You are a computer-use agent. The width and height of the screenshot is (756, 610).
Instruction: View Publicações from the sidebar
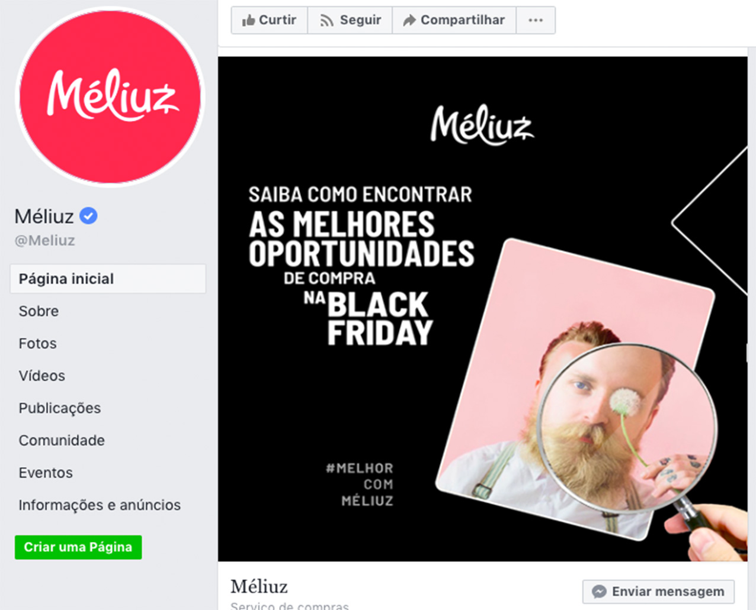pyautogui.click(x=59, y=408)
